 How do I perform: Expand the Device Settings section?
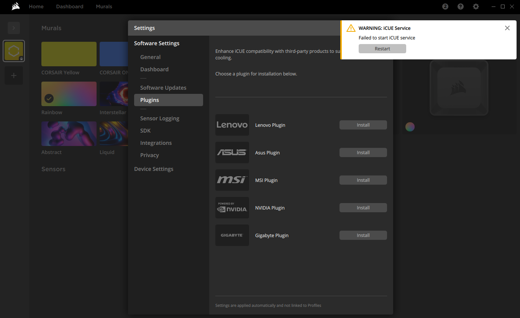[154, 169]
